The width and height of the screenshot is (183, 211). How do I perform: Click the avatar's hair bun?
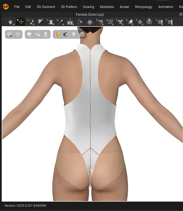click(x=90, y=29)
